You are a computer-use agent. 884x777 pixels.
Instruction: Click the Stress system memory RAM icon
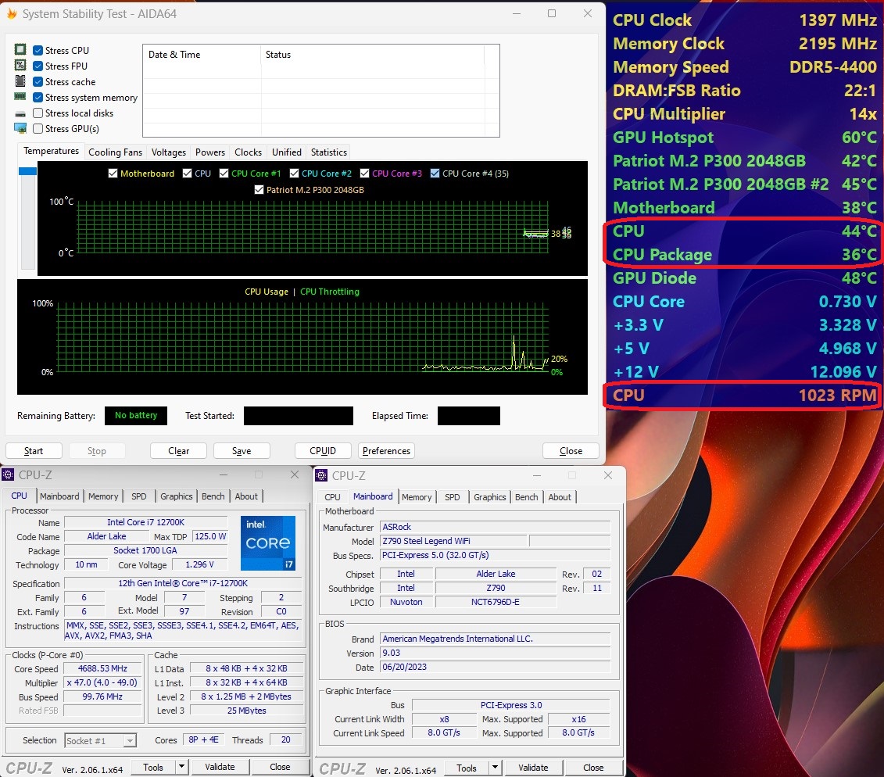tap(21, 97)
